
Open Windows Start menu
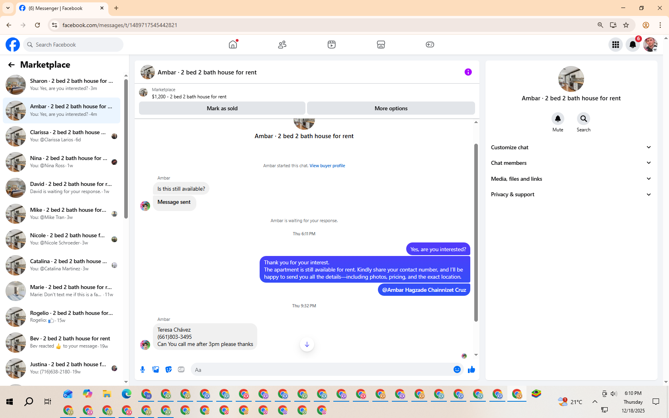[x=10, y=402]
